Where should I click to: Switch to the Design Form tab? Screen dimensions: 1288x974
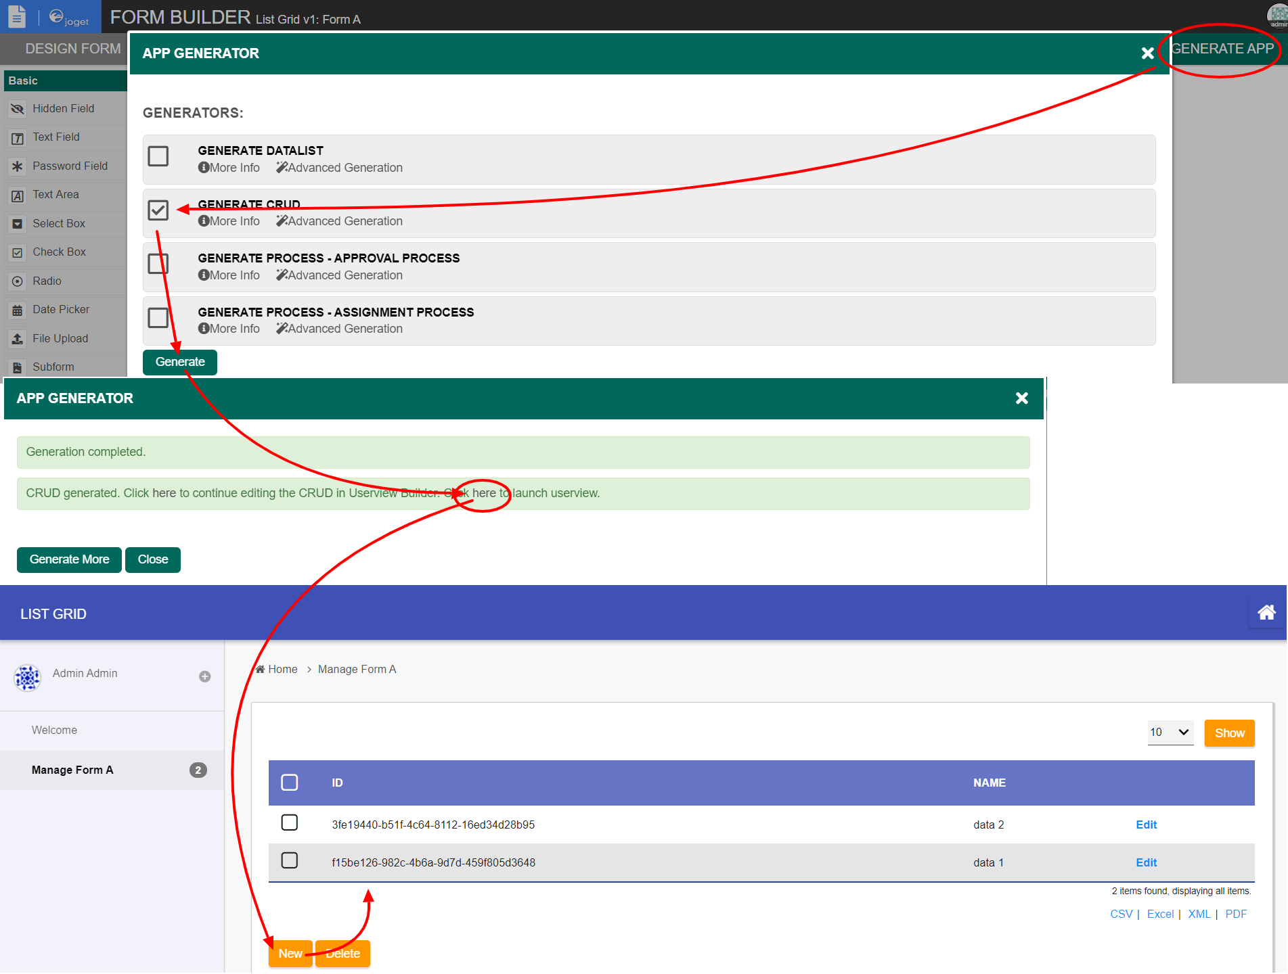[72, 49]
